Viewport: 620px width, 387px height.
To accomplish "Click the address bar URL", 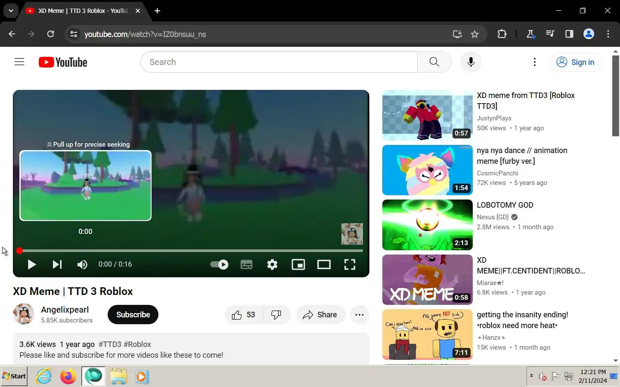I will [x=145, y=34].
